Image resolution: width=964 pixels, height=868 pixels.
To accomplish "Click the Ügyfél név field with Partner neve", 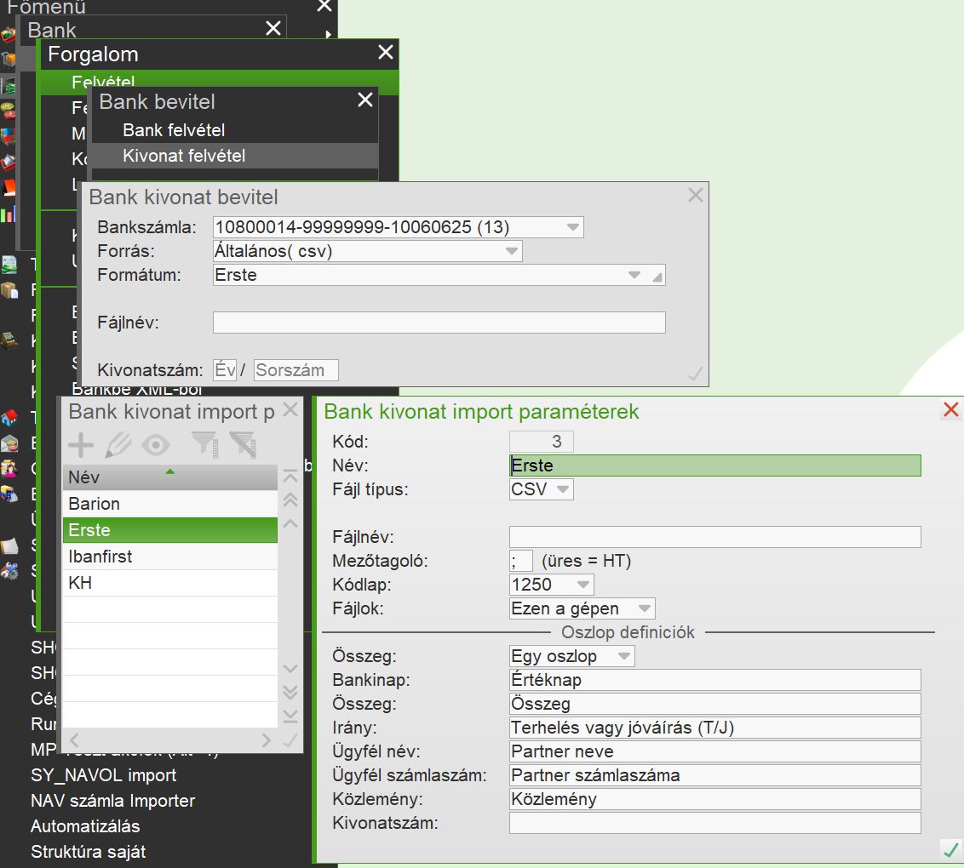I will pyautogui.click(x=715, y=751).
